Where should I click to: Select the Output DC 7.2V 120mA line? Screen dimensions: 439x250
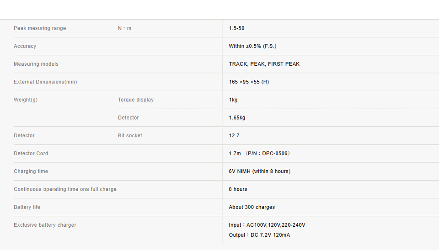259,235
